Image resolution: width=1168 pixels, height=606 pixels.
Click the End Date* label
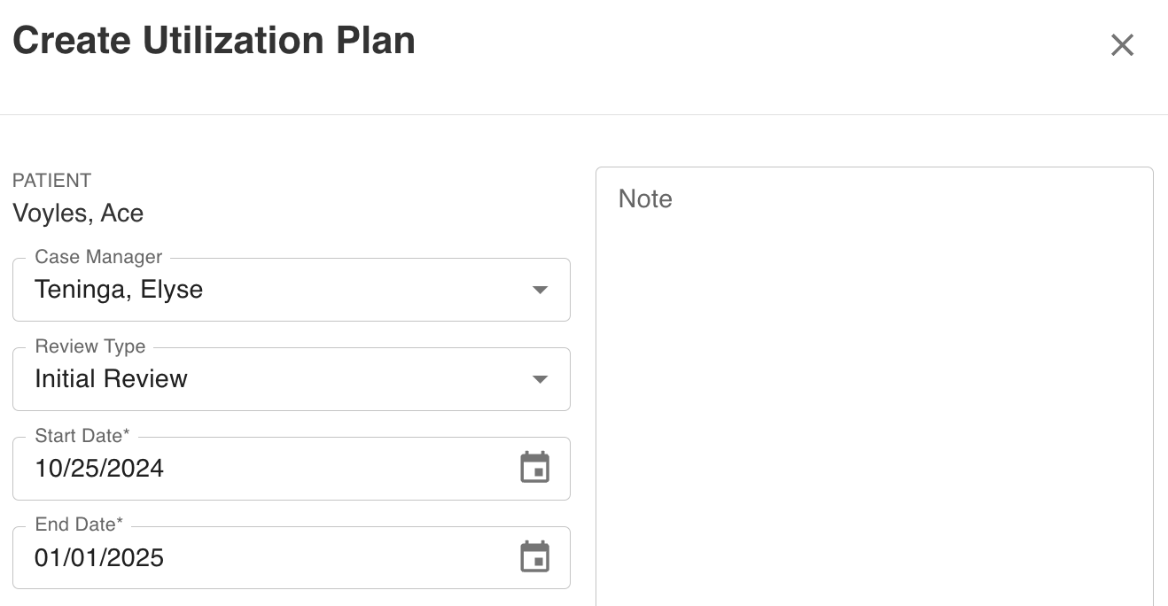[79, 524]
